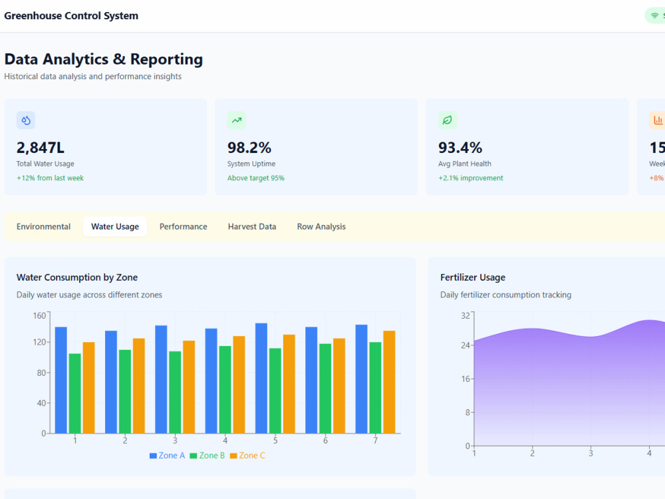Click 'Daily water usage across different zones' subtitle
The image size is (665, 499).
click(x=89, y=295)
